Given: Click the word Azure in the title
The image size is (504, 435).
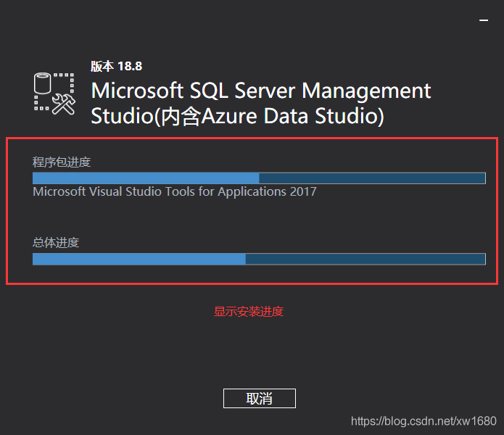Looking at the screenshot, I should 226,116.
